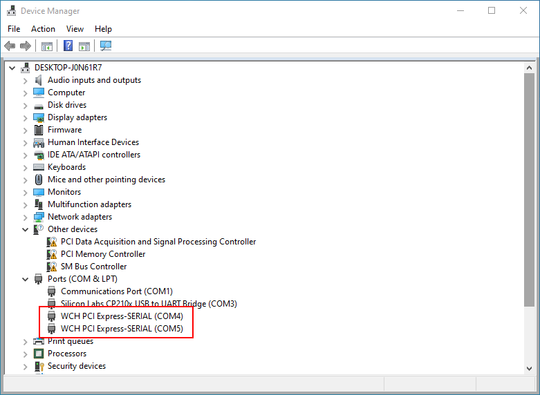This screenshot has height=395, width=540.
Task: Open the Action menu
Action: (x=43, y=29)
